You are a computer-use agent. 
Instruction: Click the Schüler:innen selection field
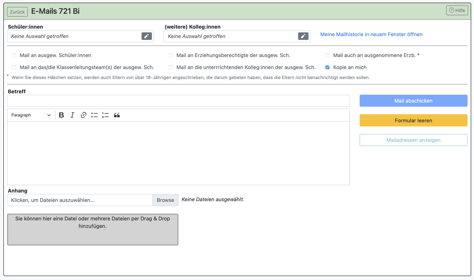[x=80, y=36]
